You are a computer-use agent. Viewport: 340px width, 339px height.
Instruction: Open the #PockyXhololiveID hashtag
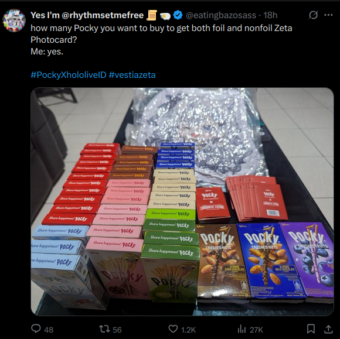69,75
